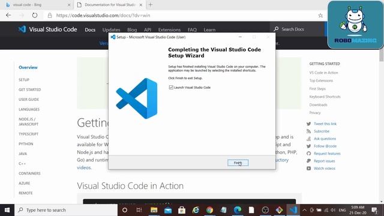Expand PYTHON section in sidebar

(x=26, y=144)
